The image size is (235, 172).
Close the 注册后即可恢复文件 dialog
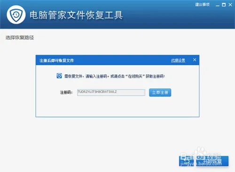tap(195, 60)
